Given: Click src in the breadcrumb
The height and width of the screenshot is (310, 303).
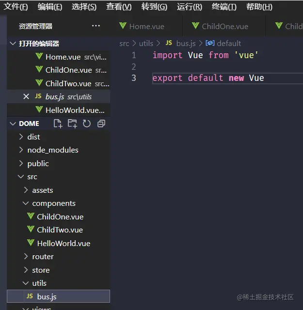Looking at the screenshot, I should pyautogui.click(x=124, y=43).
